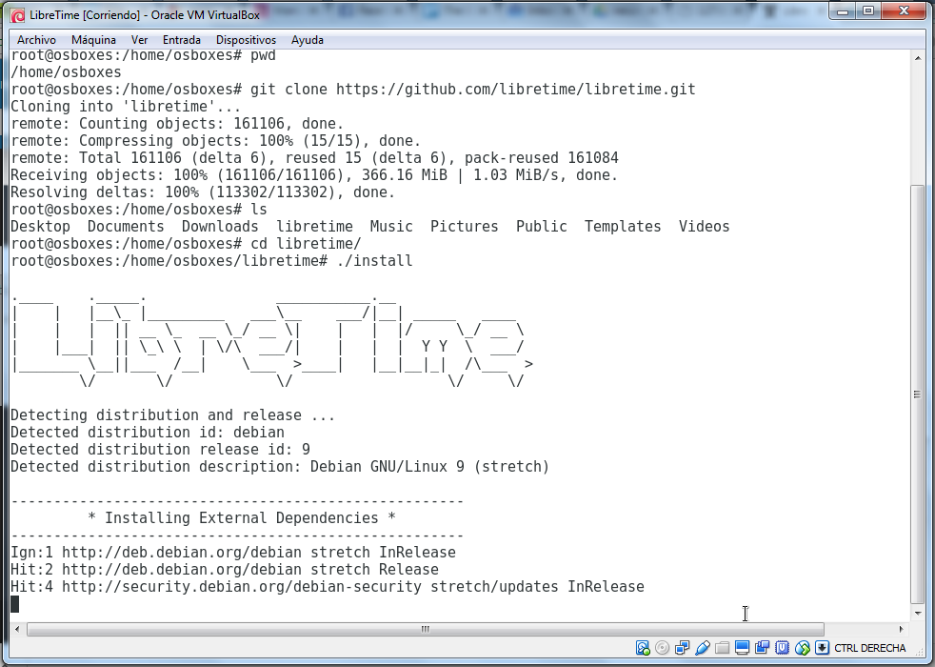Click the hard disk activity status icon
Viewport: 935px width, 667px height.
point(642,648)
